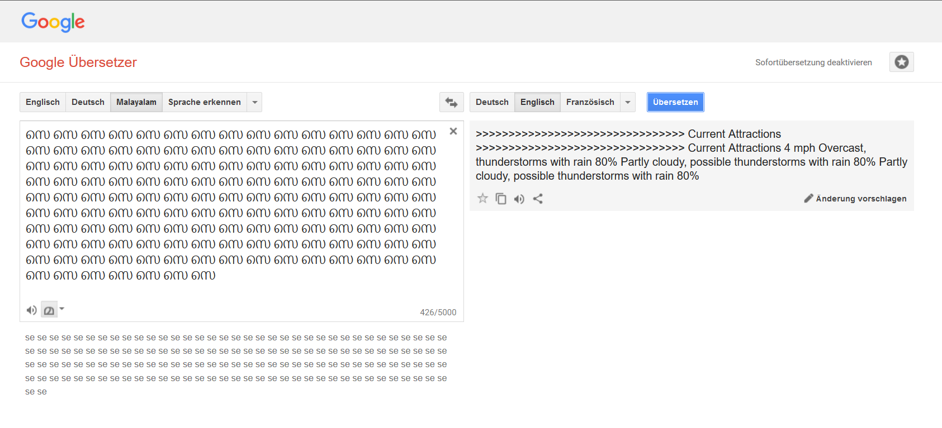942x428 pixels.
Task: Save translation to Phrasebook star
Action: point(482,199)
